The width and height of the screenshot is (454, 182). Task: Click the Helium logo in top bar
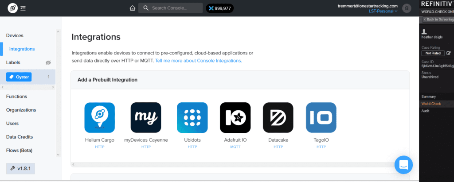pyautogui.click(x=12, y=8)
